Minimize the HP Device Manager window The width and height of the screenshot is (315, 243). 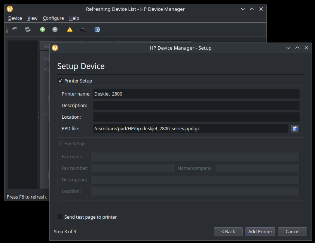(x=243, y=9)
